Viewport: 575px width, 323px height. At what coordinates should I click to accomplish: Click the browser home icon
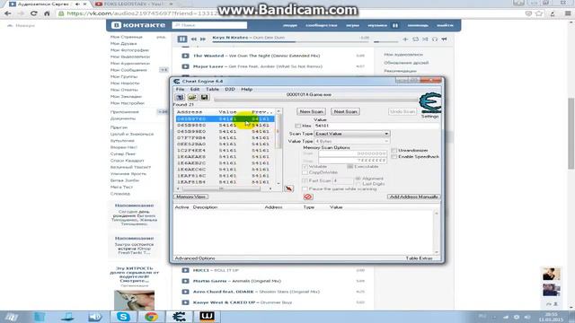pyautogui.click(x=47, y=13)
